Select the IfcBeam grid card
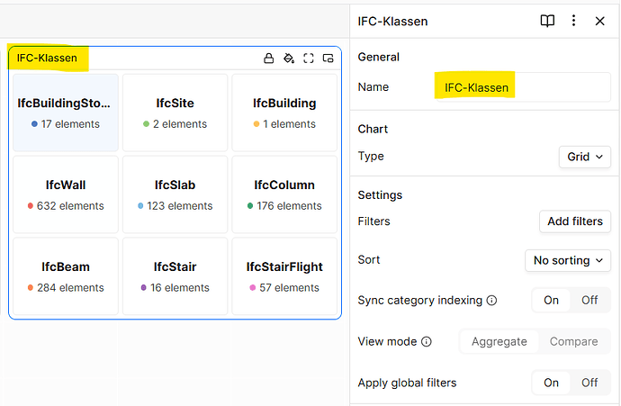This screenshot has width=621, height=406. [66, 276]
